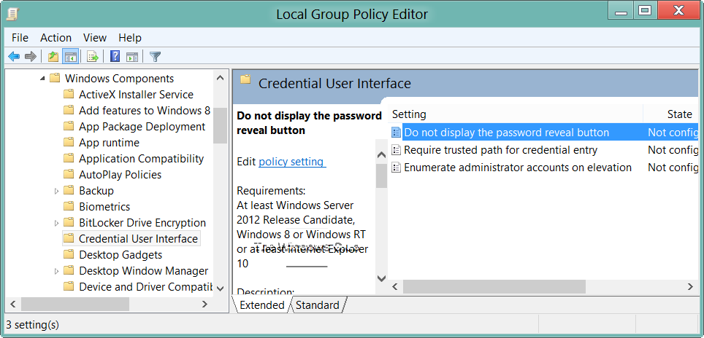The image size is (704, 338).
Task: Expand BitLocker Drive Encryption node
Action: [57, 223]
